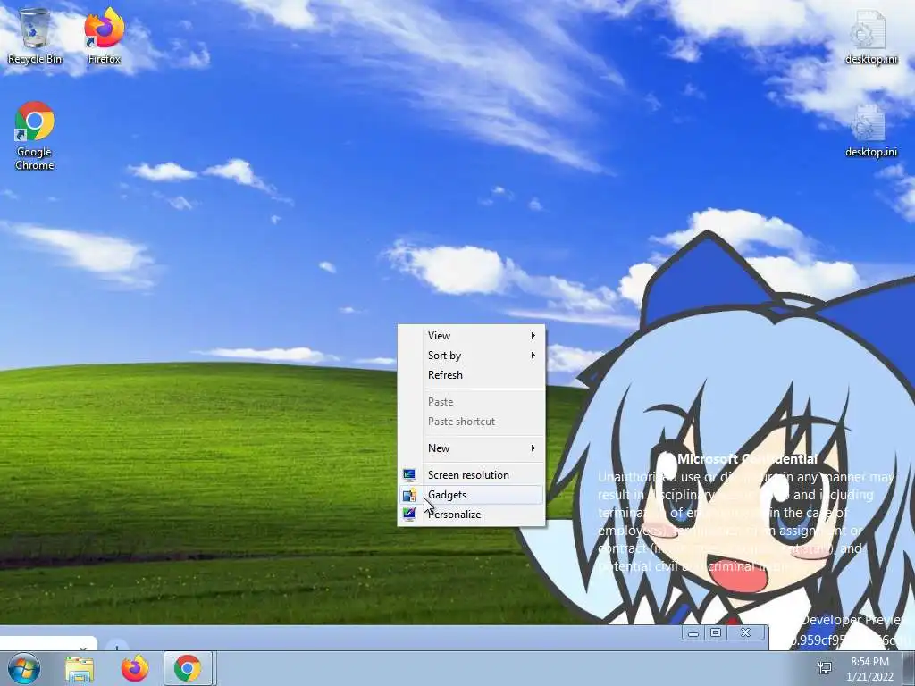Close the partially hidden Chrome window
This screenshot has height=686, width=915.
pyautogui.click(x=746, y=633)
